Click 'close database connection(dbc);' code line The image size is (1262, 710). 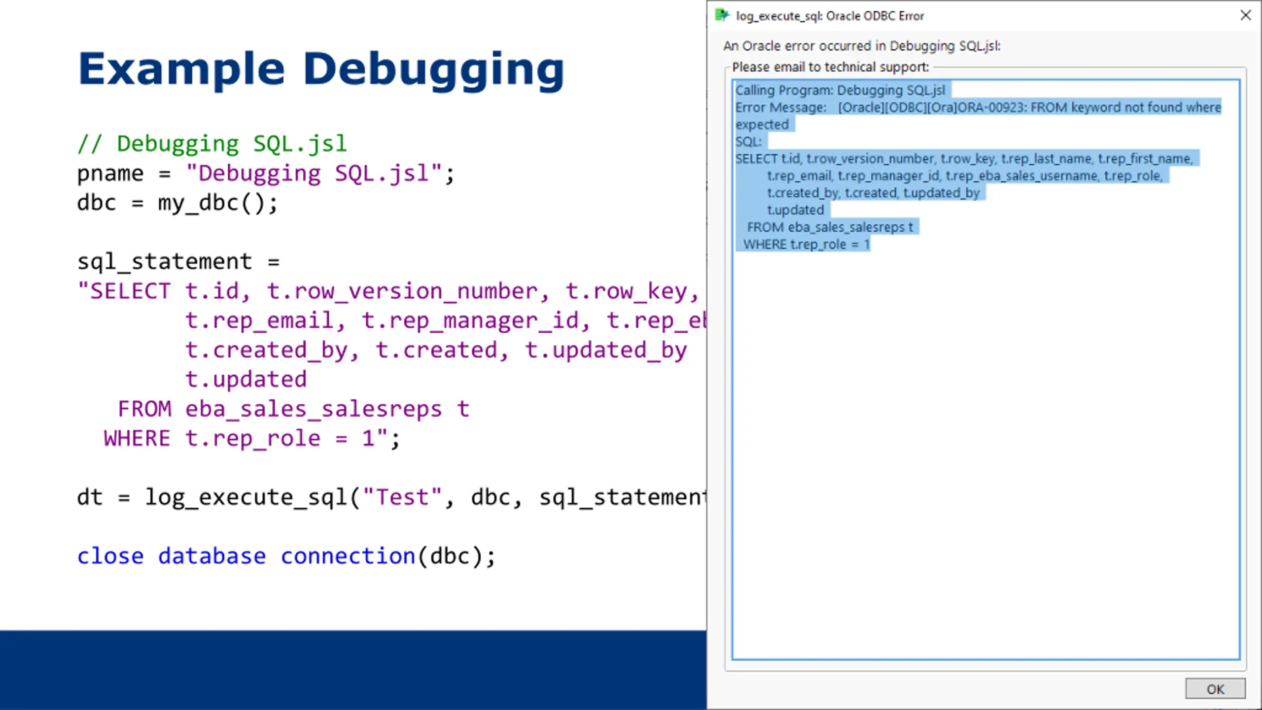pos(286,556)
